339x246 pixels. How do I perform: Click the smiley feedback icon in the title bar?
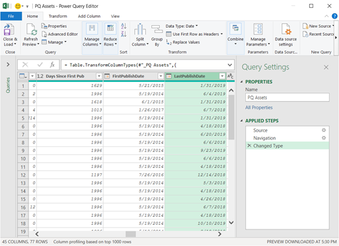(x=18, y=6)
